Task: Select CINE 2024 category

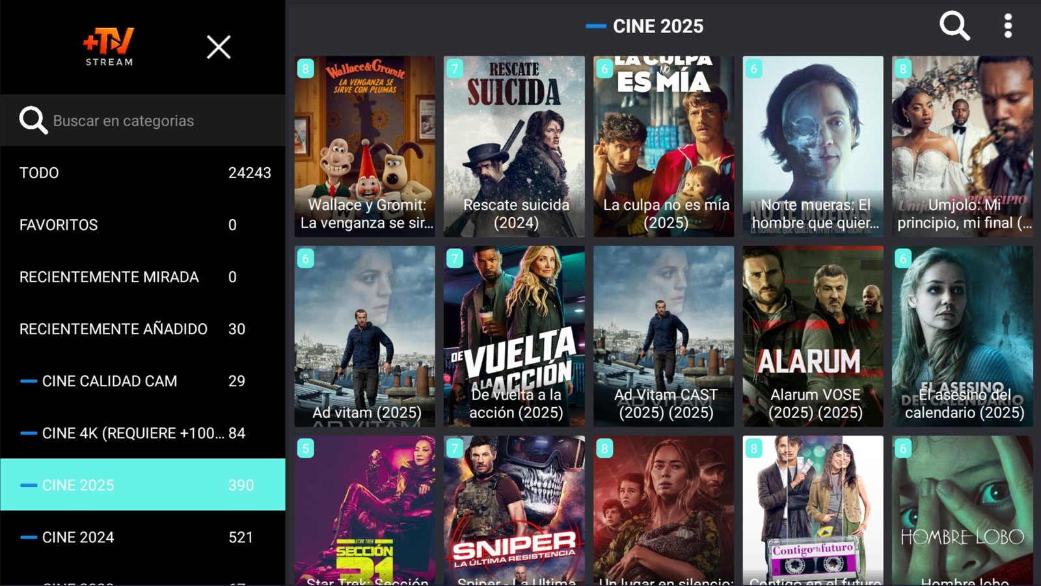Action: (x=142, y=537)
